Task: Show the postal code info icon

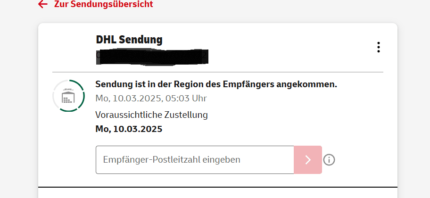Action: pyautogui.click(x=329, y=160)
